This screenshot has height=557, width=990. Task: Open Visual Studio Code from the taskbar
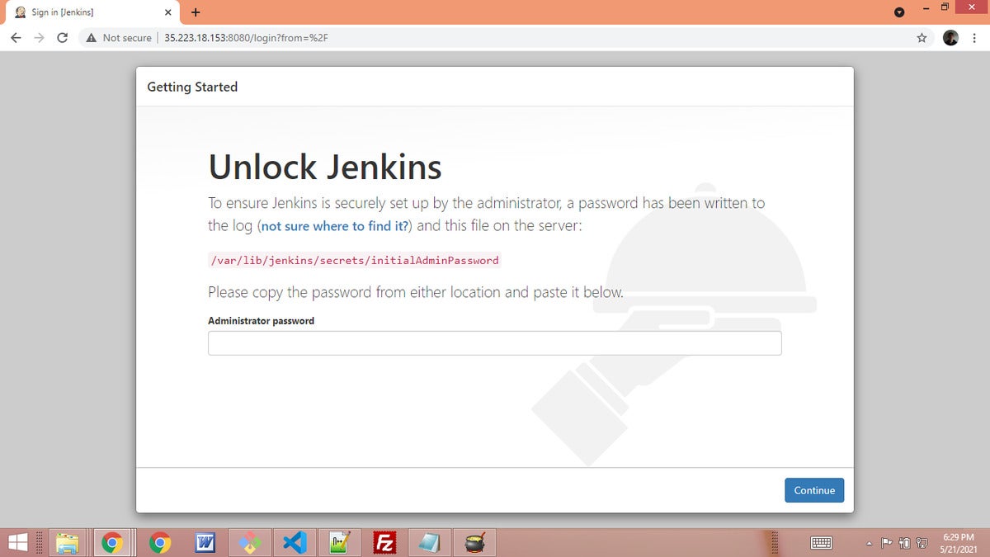295,542
